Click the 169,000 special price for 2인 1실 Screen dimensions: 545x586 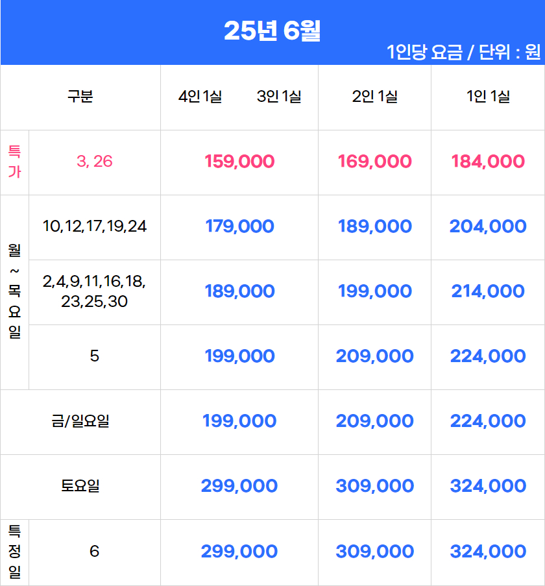(374, 162)
